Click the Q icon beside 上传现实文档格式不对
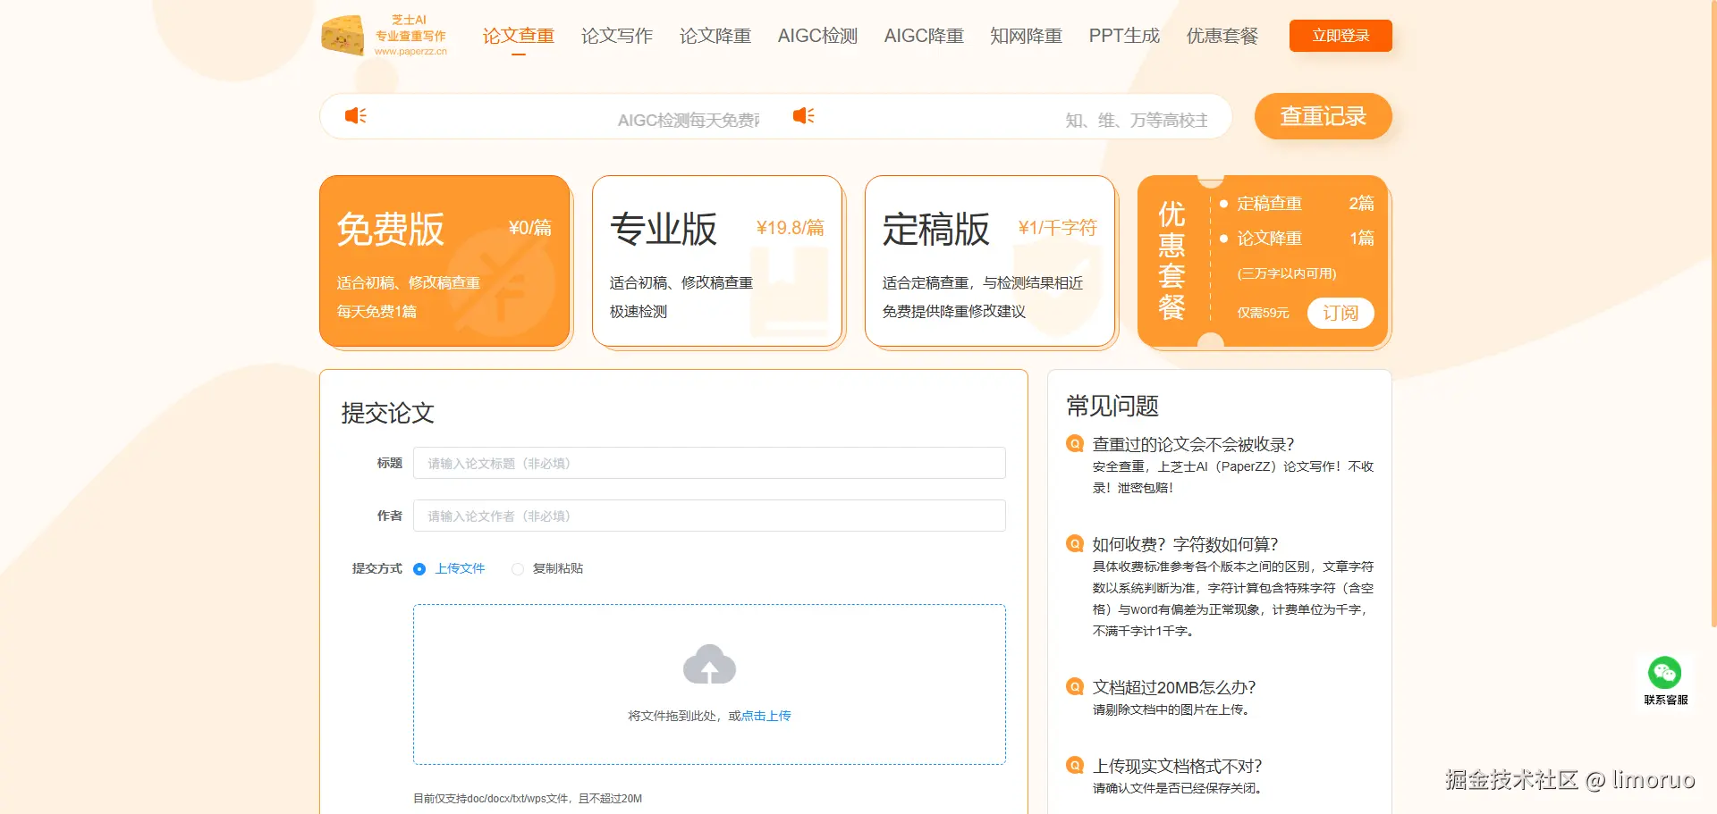The height and width of the screenshot is (814, 1717). 1075,766
